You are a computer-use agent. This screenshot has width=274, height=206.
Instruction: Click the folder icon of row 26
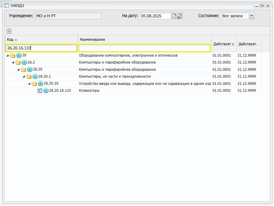point(13,55)
